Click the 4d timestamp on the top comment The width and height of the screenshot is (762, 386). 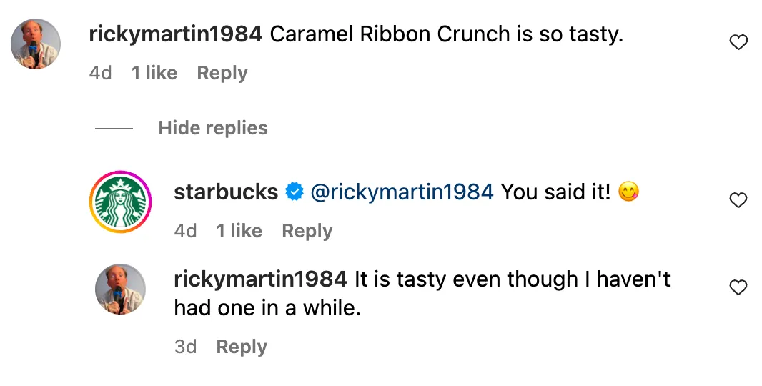100,73
